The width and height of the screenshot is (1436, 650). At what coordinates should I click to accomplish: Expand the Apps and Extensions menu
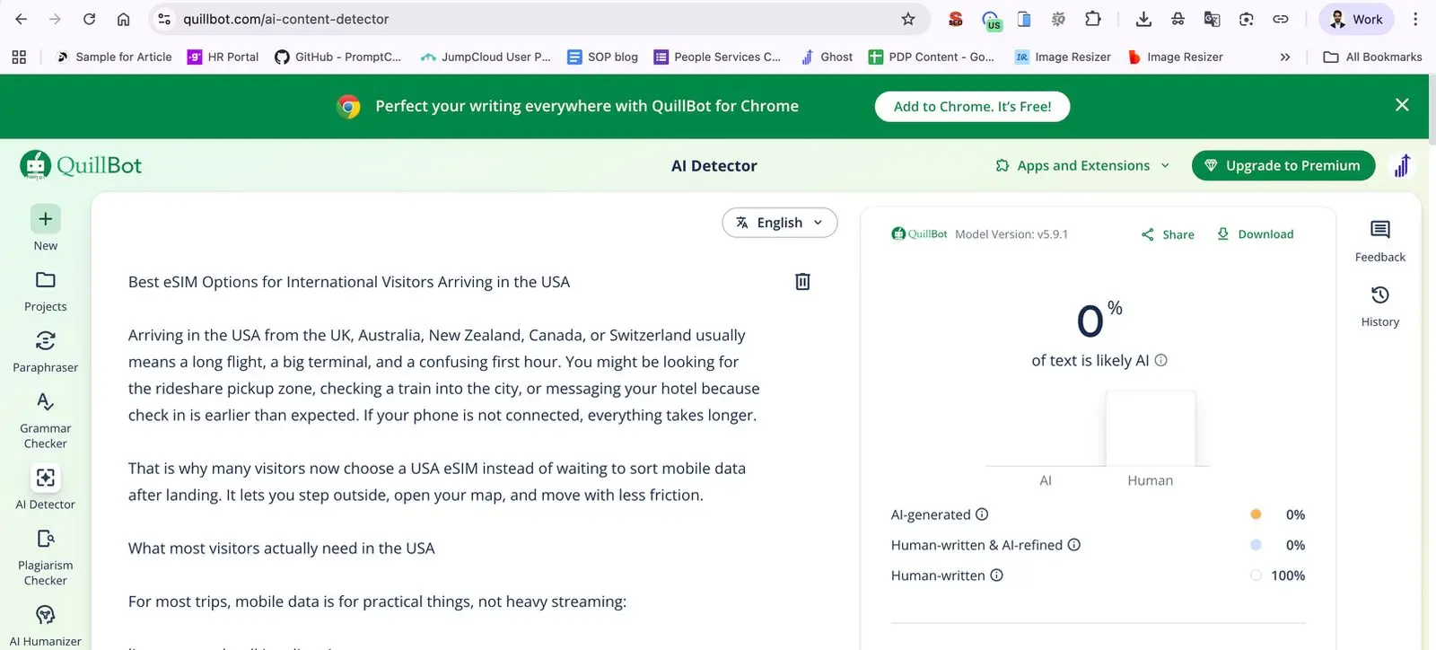click(x=1082, y=166)
